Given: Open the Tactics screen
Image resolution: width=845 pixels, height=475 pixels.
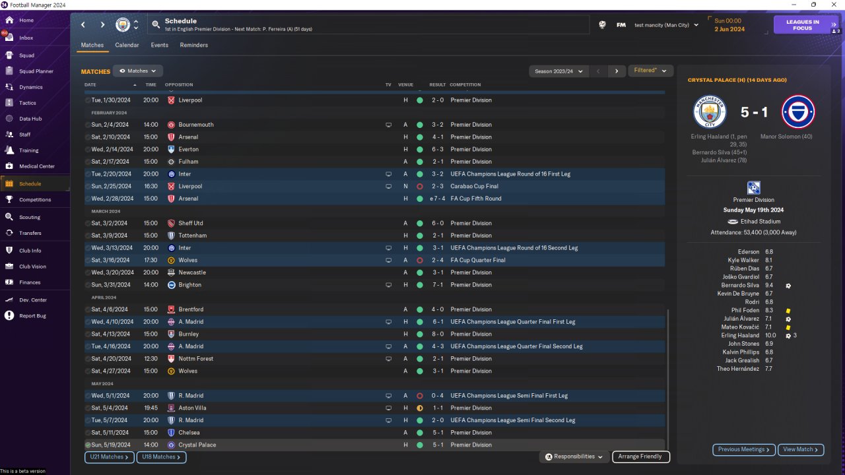Looking at the screenshot, I should tap(27, 103).
